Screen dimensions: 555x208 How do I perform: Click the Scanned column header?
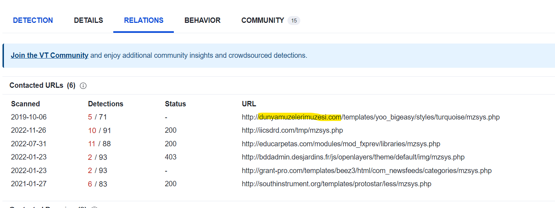(x=25, y=104)
